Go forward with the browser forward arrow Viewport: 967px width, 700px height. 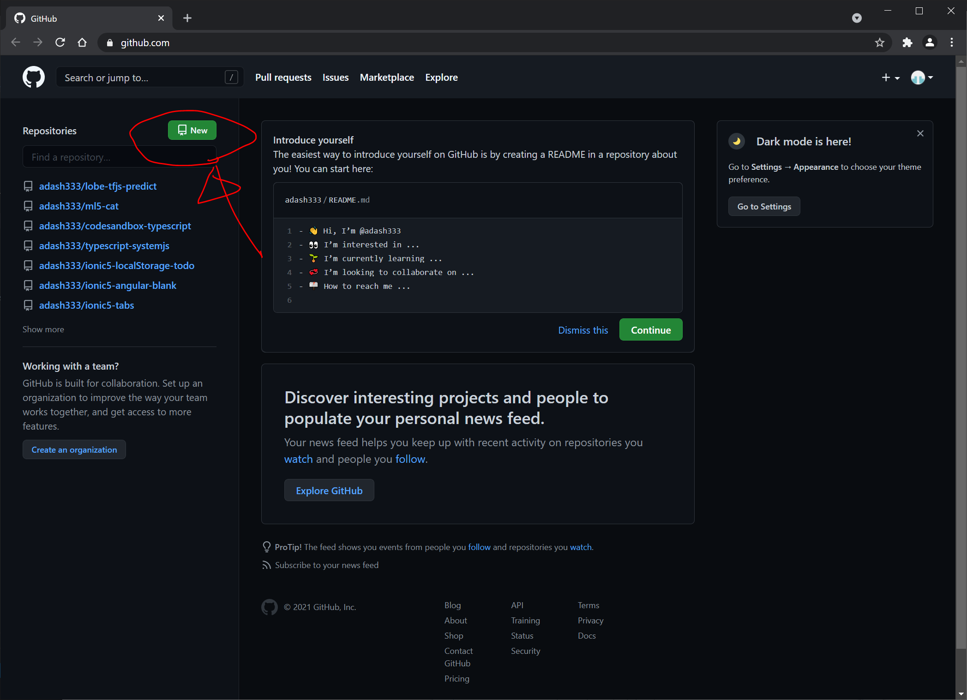point(38,42)
